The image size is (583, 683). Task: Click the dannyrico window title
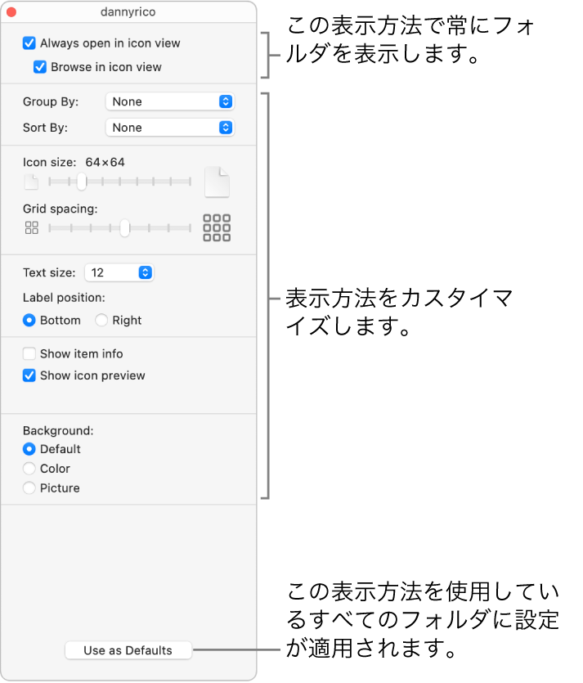click(128, 11)
